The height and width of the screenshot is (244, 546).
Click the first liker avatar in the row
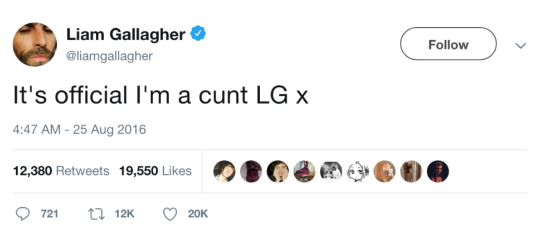[x=225, y=172]
